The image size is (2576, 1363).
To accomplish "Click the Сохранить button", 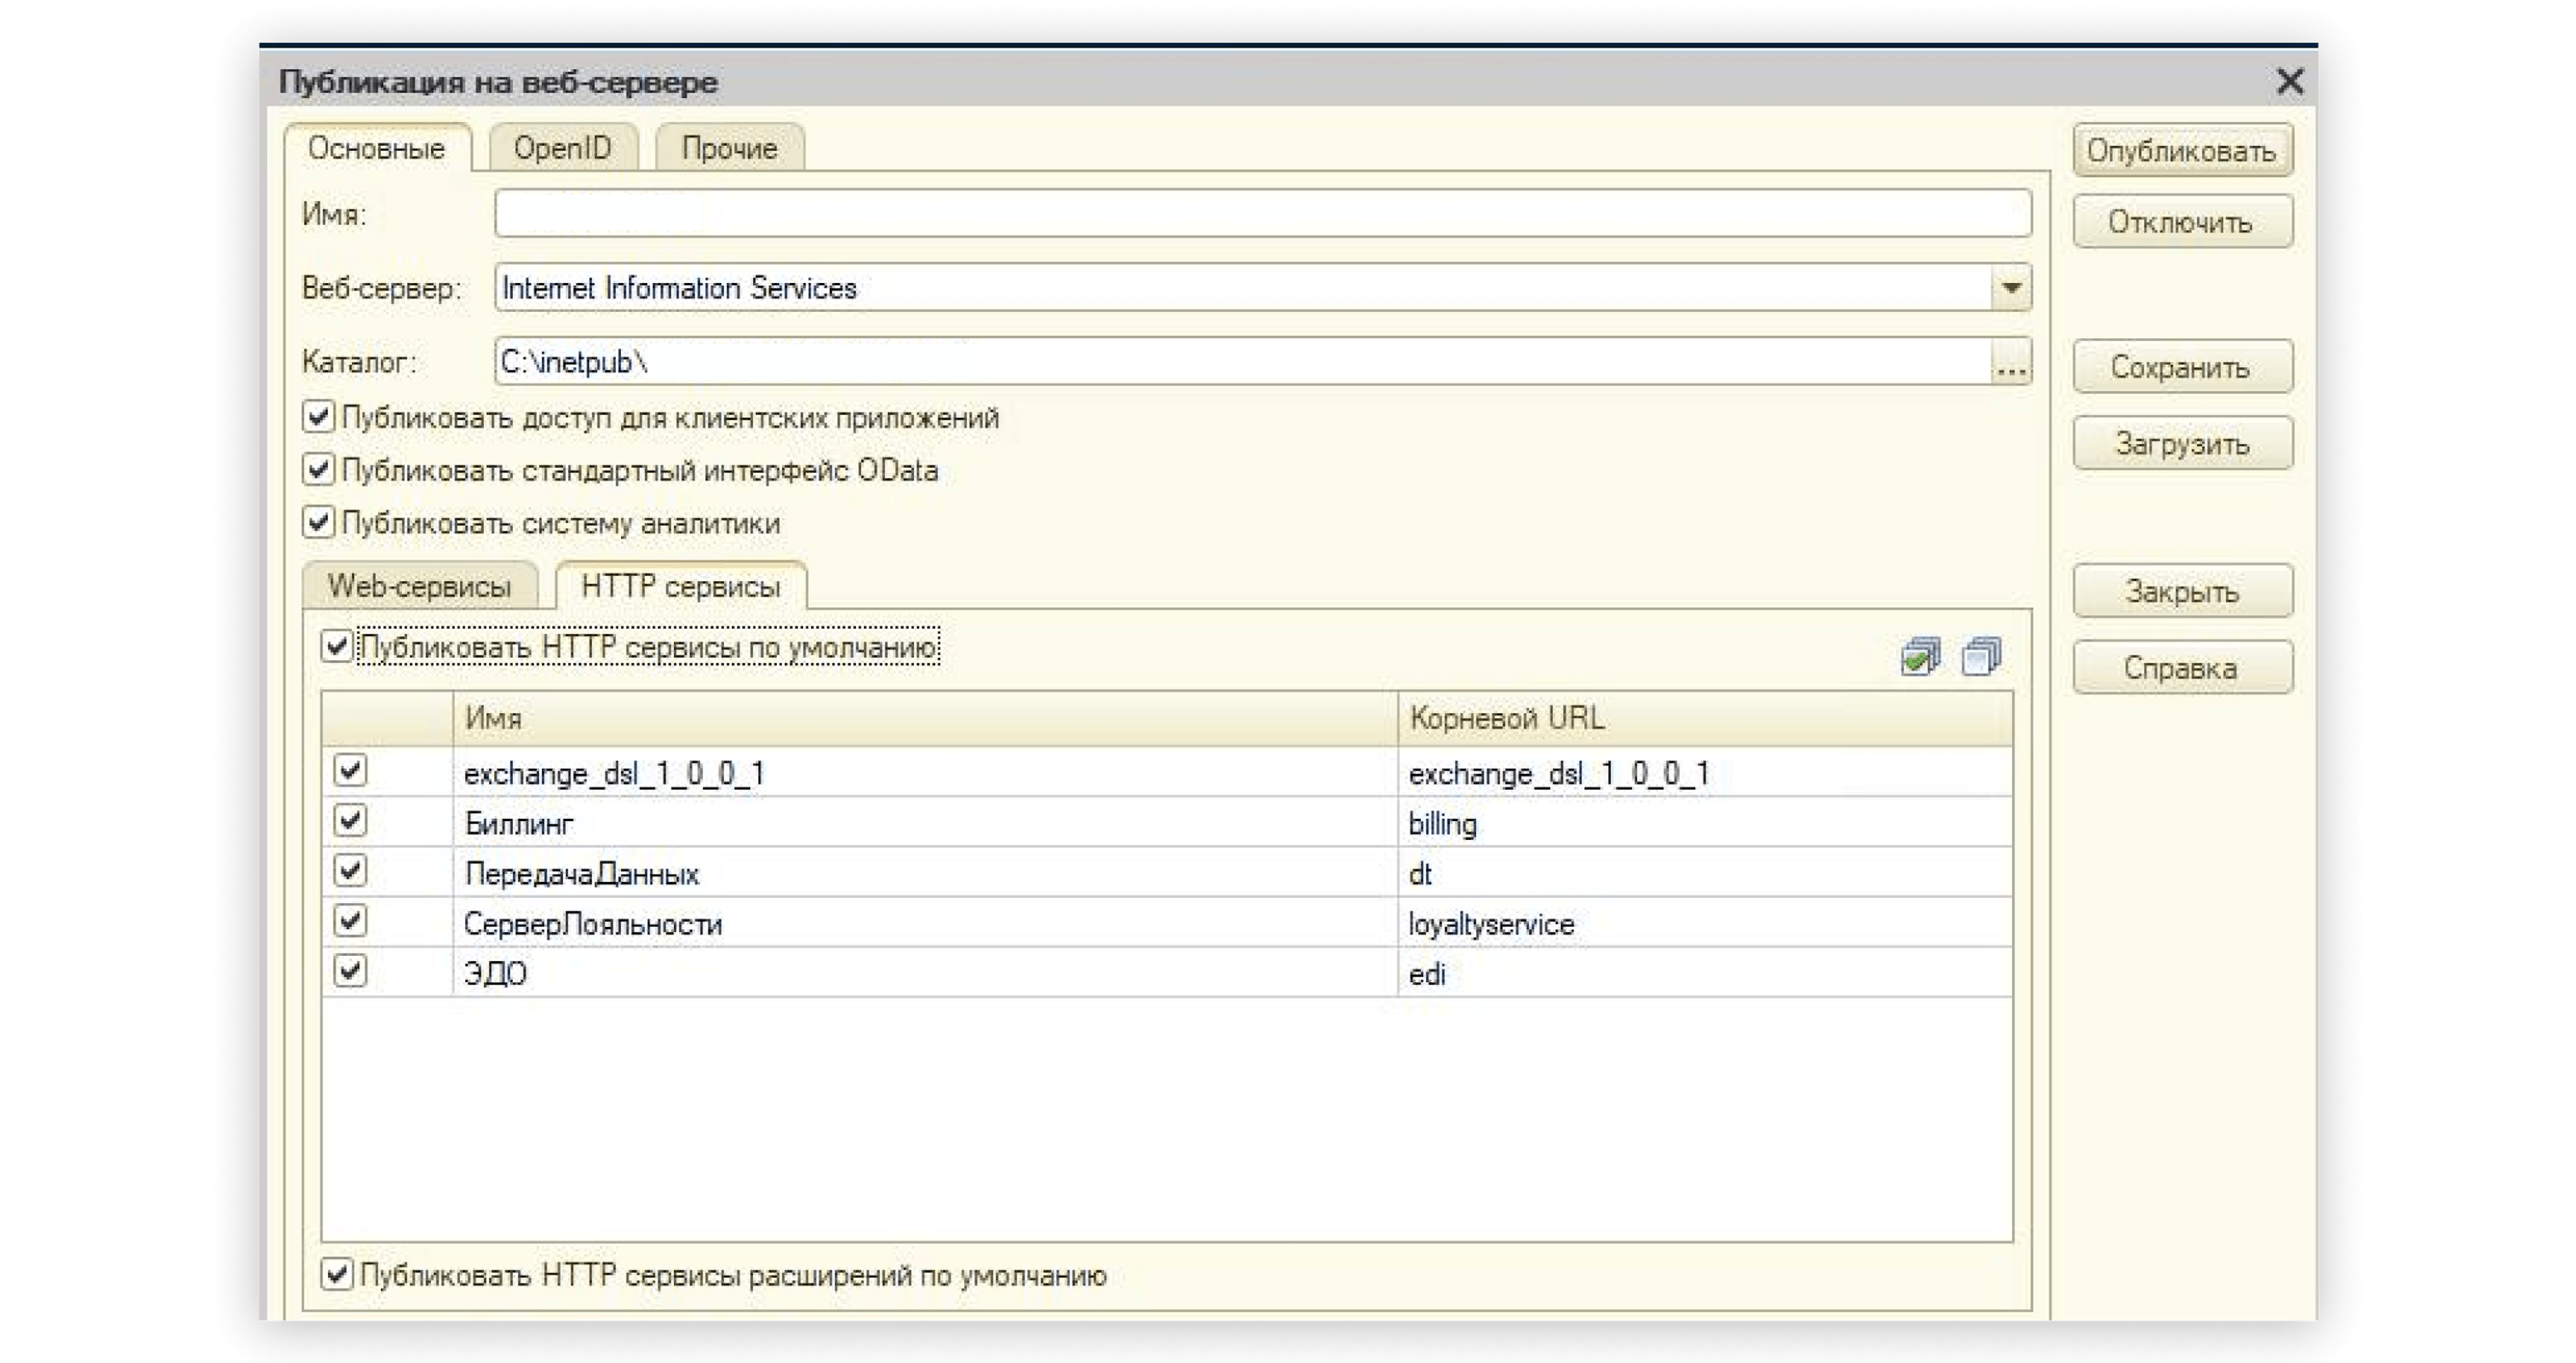I will [x=2182, y=367].
